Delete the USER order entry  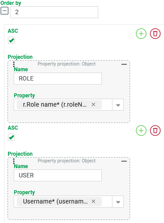point(155,131)
